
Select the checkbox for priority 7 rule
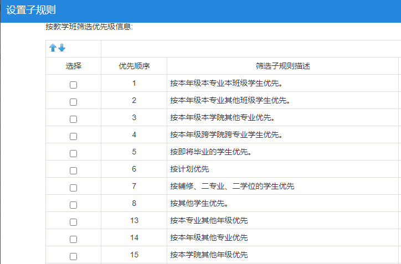coord(73,188)
